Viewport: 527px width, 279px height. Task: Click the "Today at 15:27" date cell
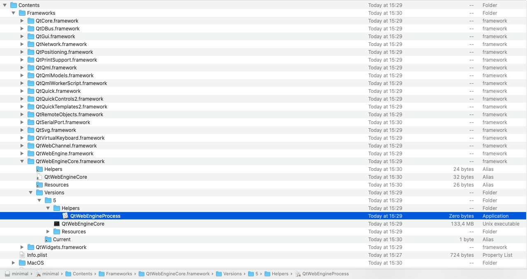(385, 255)
